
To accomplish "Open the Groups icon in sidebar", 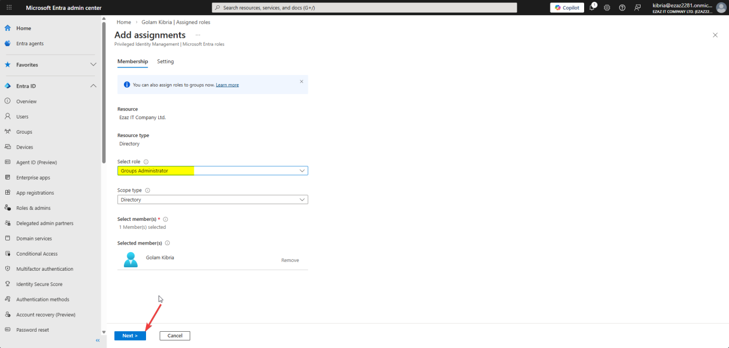I will click(x=8, y=132).
